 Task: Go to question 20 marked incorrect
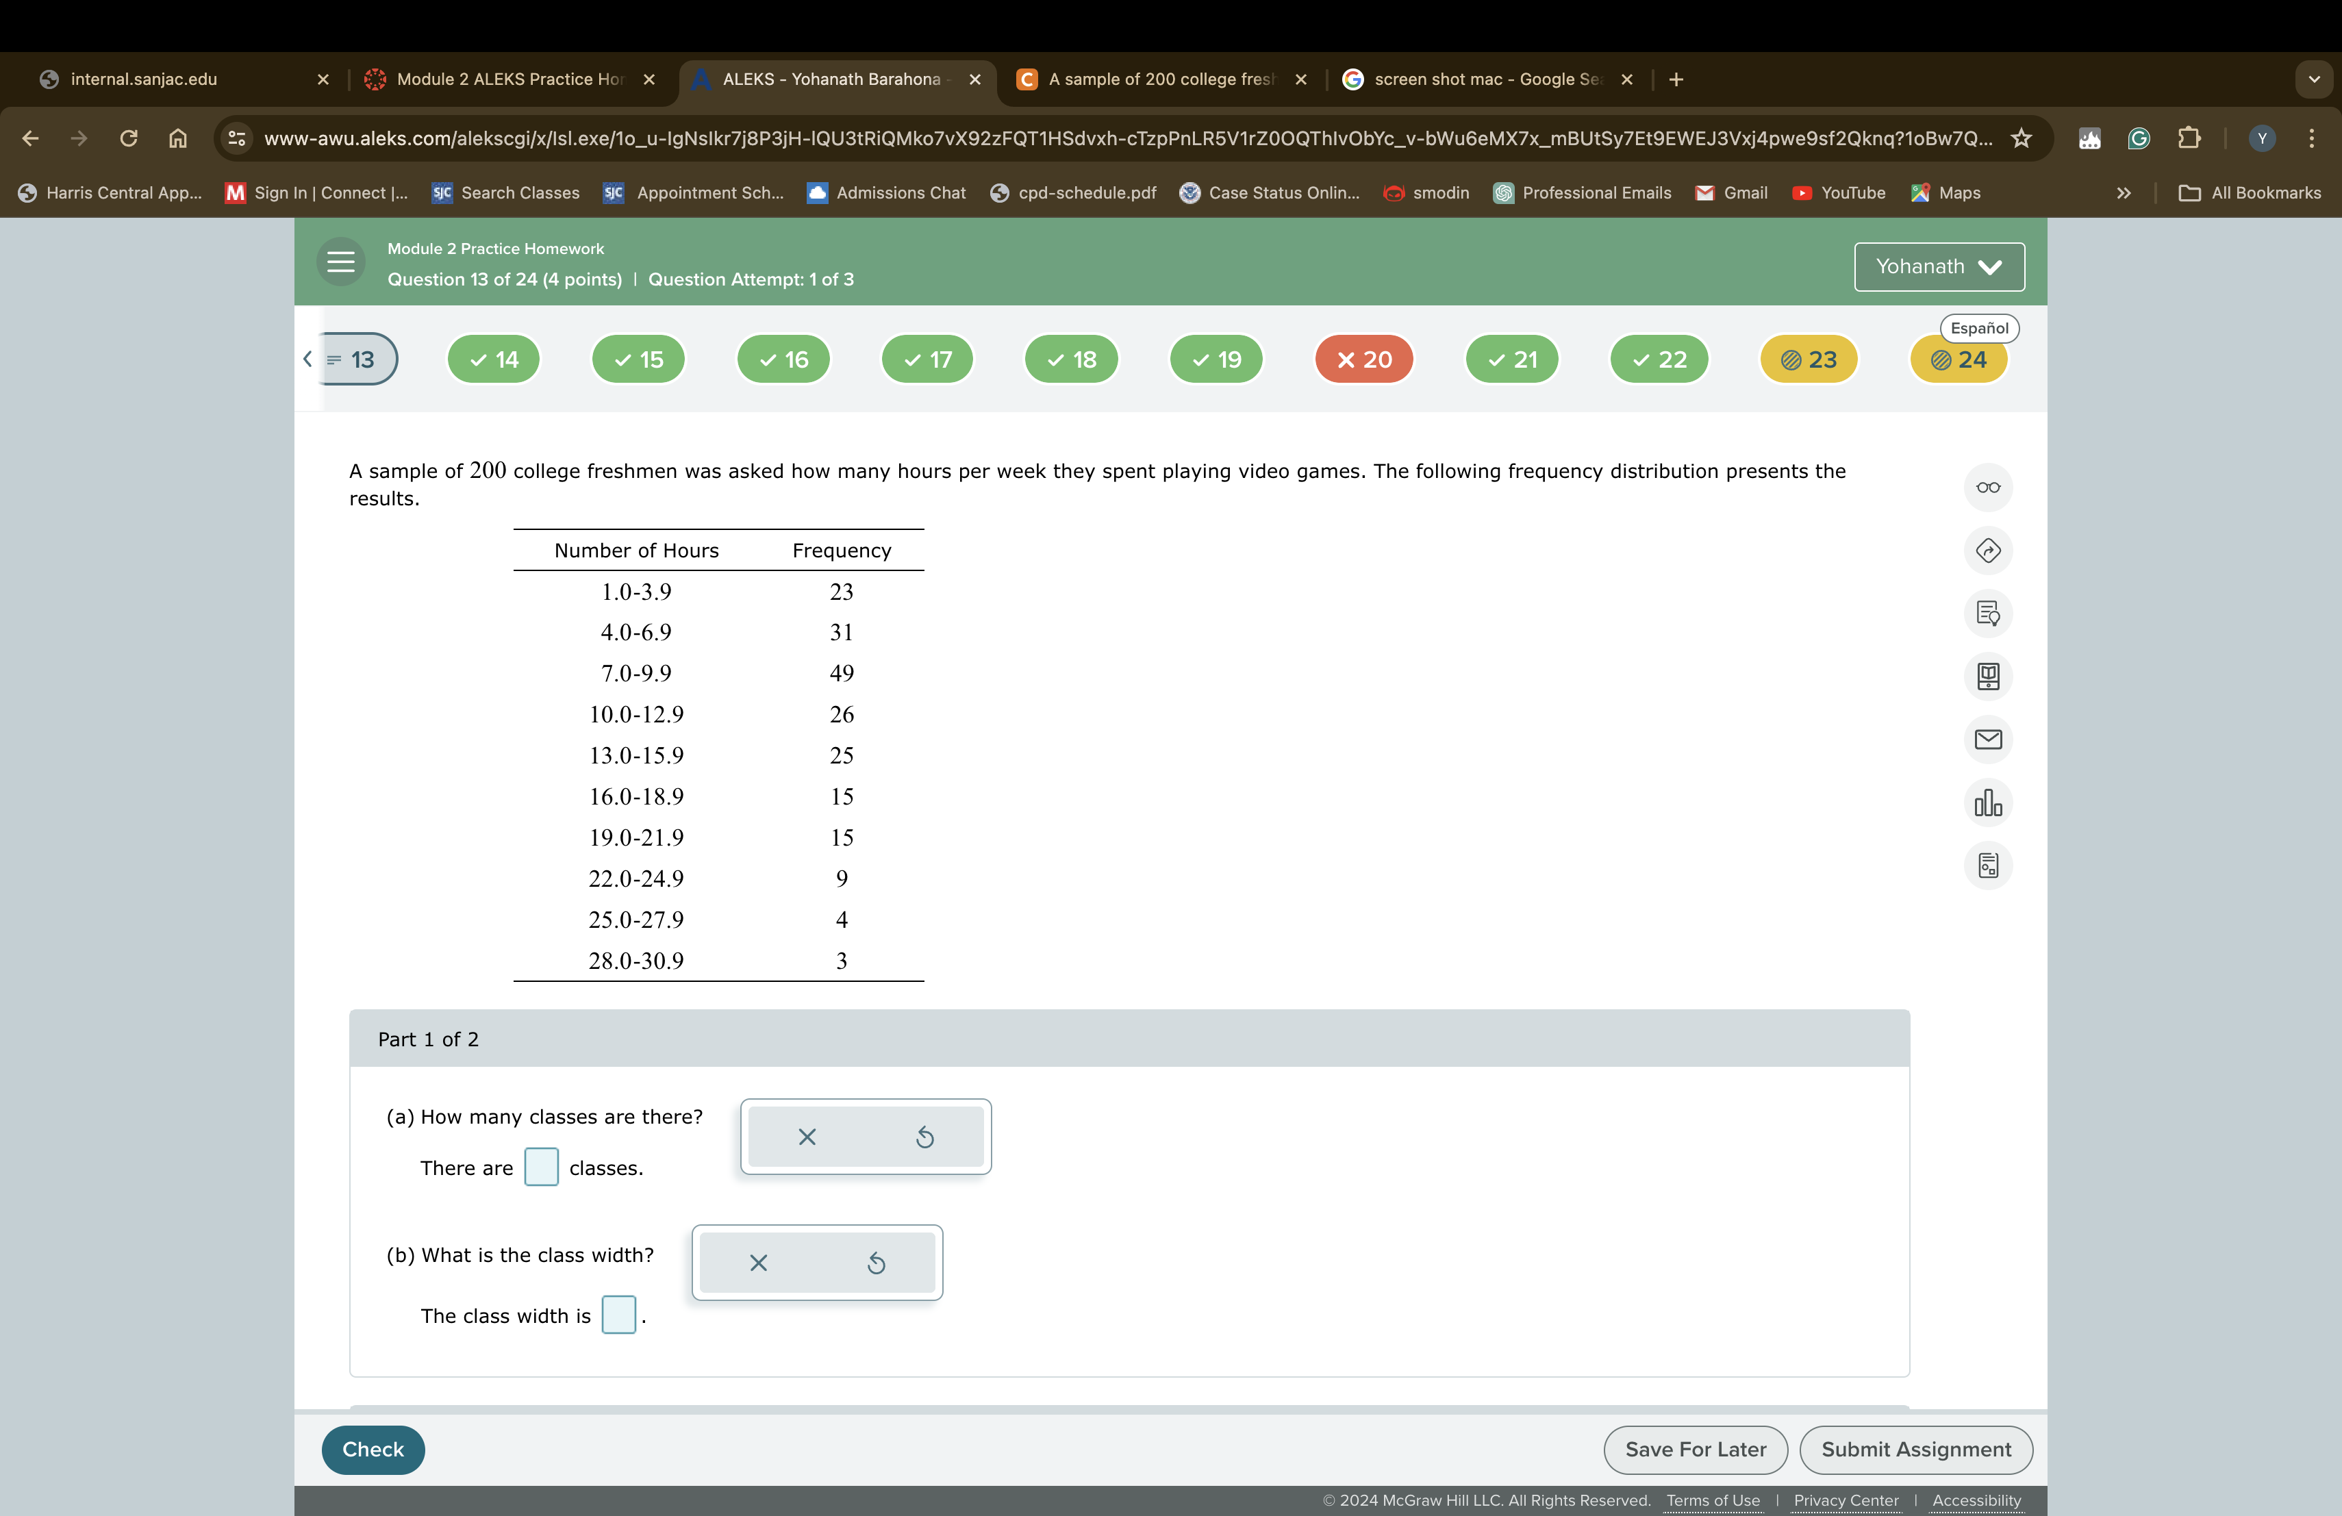click(x=1364, y=360)
